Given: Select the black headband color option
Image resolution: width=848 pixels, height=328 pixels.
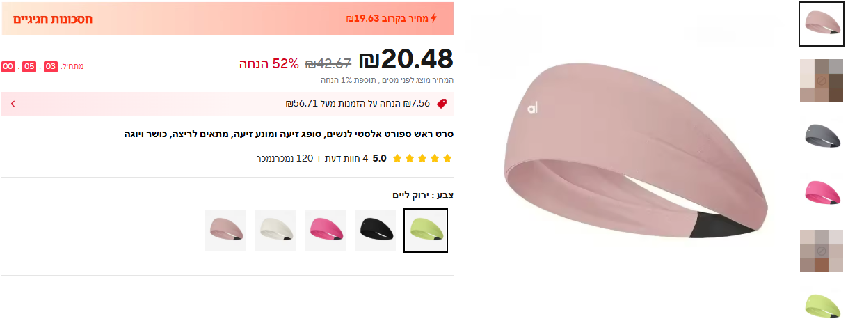Looking at the screenshot, I should click(x=376, y=231).
